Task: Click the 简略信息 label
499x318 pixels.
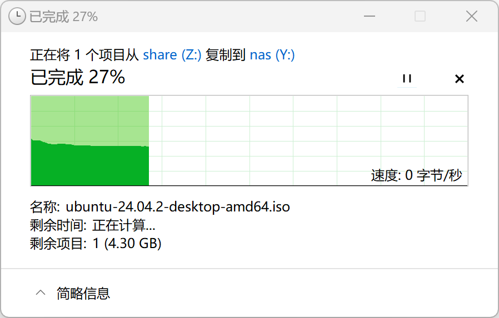Action: 83,293
